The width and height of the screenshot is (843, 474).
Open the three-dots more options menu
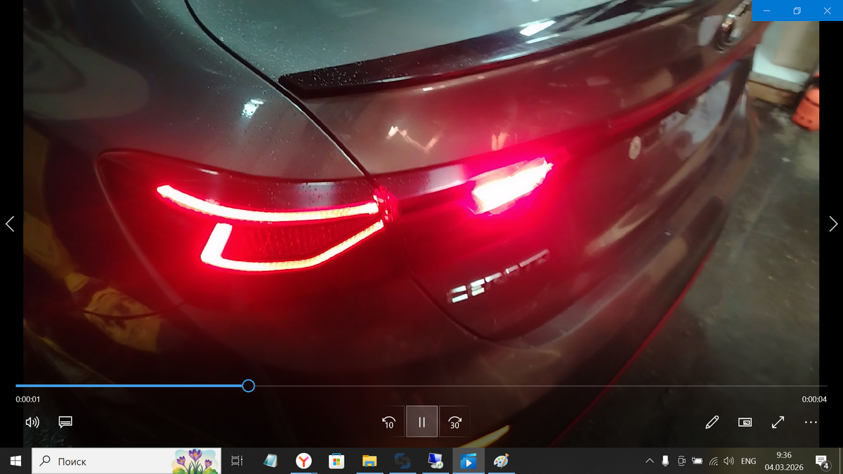(811, 422)
